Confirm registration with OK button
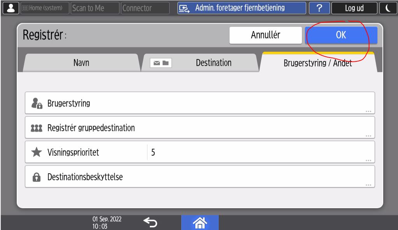398x230 pixels. tap(341, 35)
